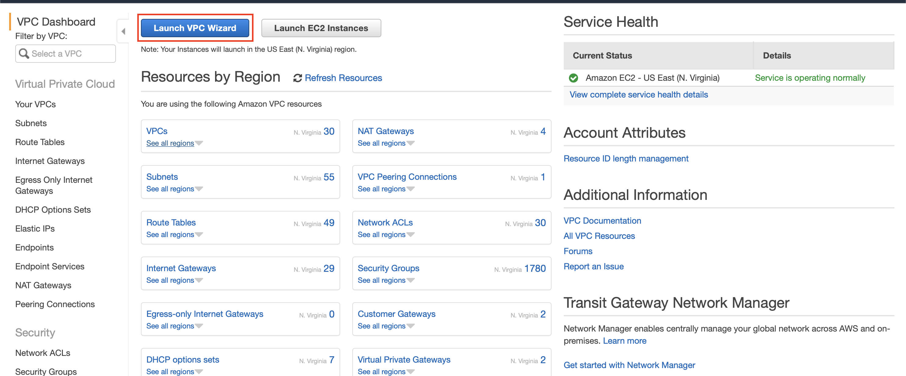Click 'Amazon EC2 - US East (N. Virginia)' text
The image size is (906, 376).
click(x=653, y=78)
